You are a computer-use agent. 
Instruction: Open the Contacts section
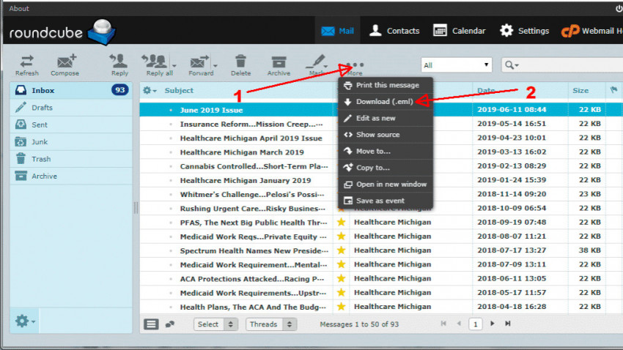394,31
